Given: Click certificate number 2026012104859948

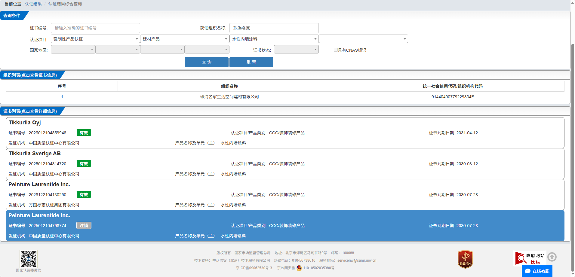Looking at the screenshot, I should point(47,133).
